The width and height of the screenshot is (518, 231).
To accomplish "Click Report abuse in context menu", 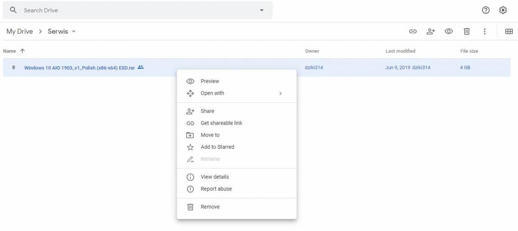I will [216, 189].
